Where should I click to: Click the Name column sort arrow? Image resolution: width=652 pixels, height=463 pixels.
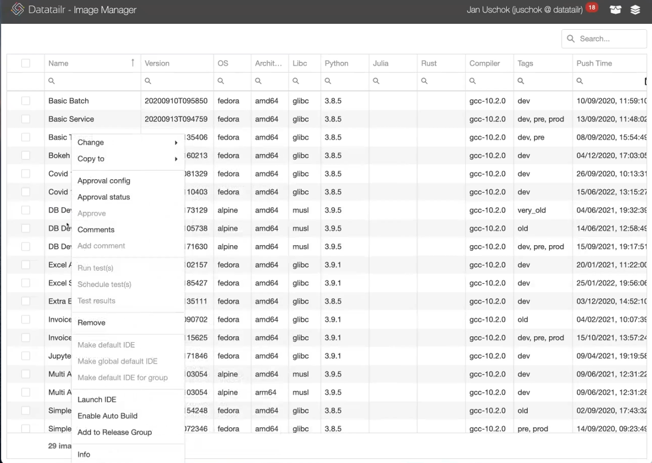[133, 63]
